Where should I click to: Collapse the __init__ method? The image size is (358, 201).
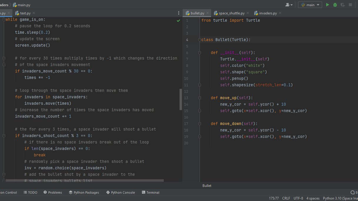200,53
